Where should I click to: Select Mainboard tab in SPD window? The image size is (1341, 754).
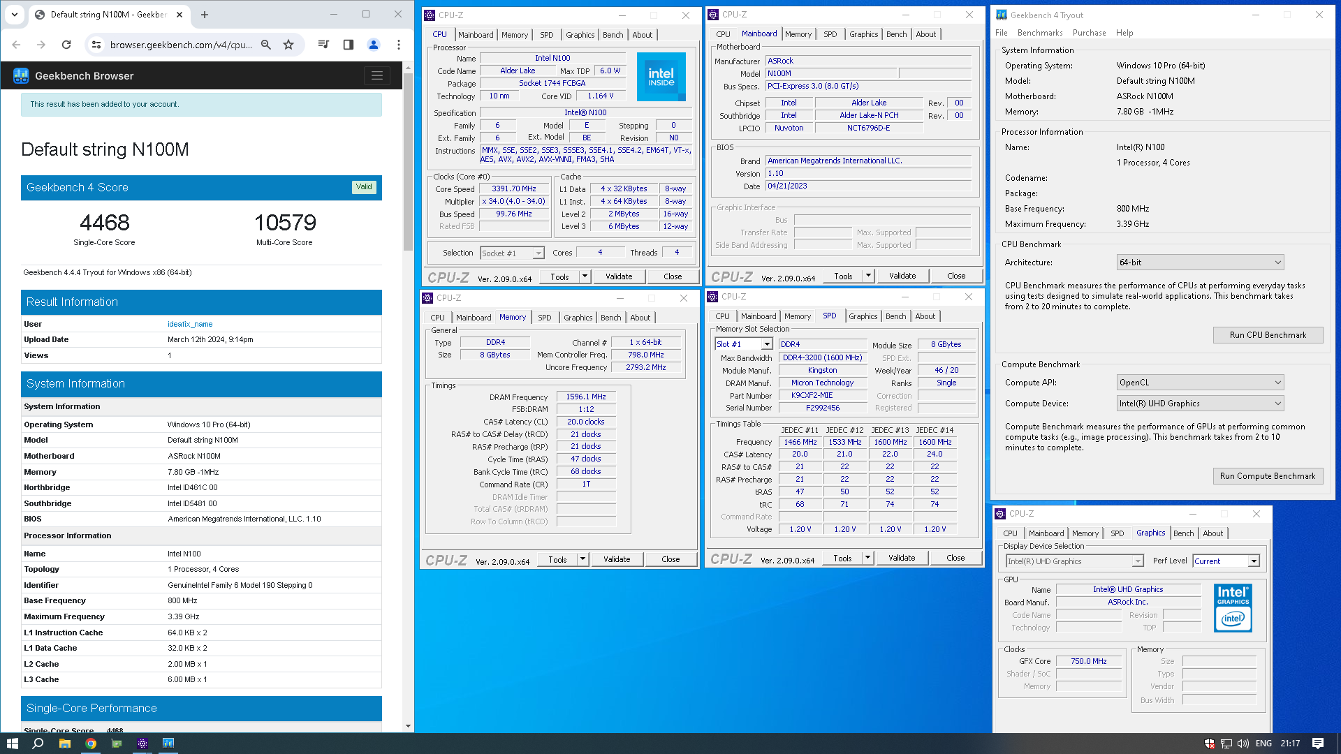(x=759, y=316)
